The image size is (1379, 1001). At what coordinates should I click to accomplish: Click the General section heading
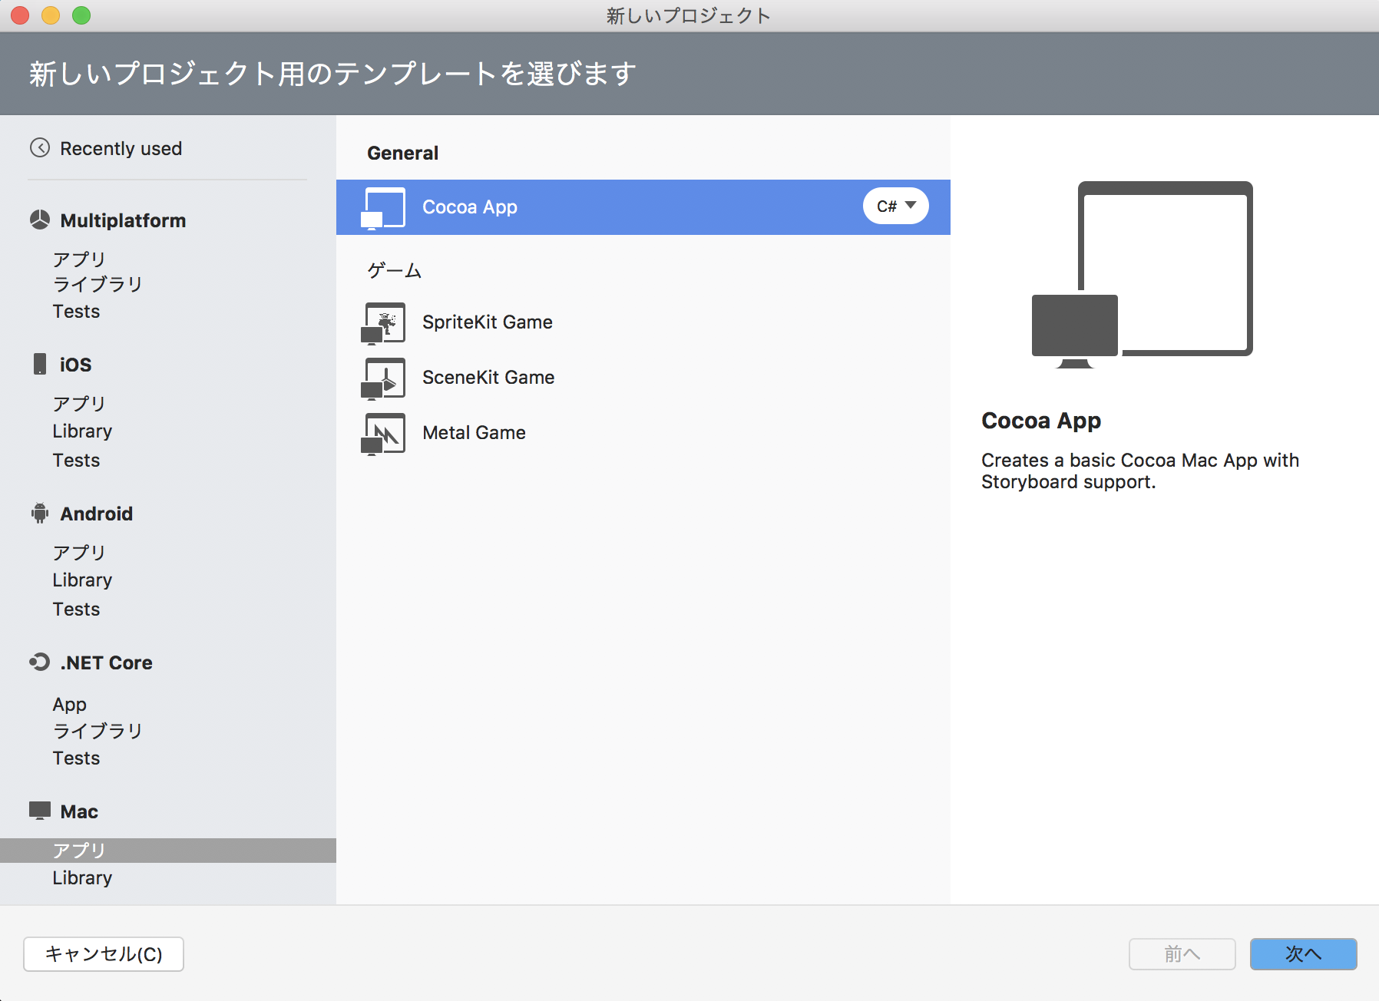pos(402,153)
